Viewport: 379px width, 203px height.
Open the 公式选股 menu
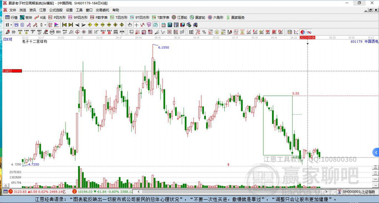point(56,10)
